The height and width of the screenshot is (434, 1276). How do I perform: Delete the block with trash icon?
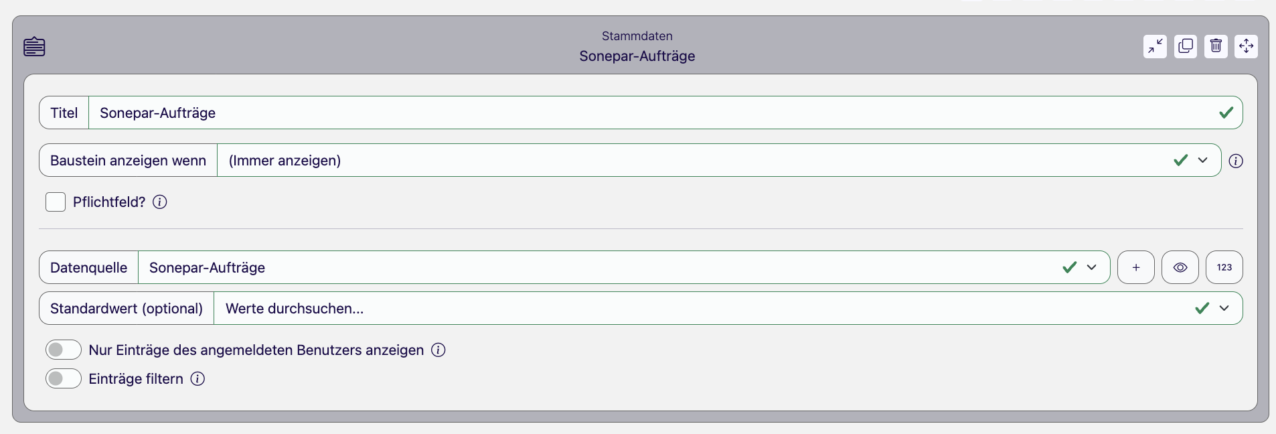coord(1216,46)
